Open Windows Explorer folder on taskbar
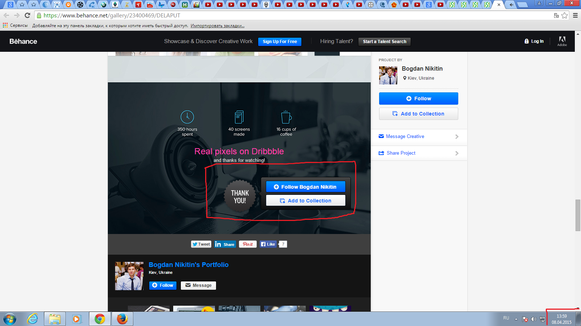Image resolution: width=581 pixels, height=326 pixels. coord(55,319)
